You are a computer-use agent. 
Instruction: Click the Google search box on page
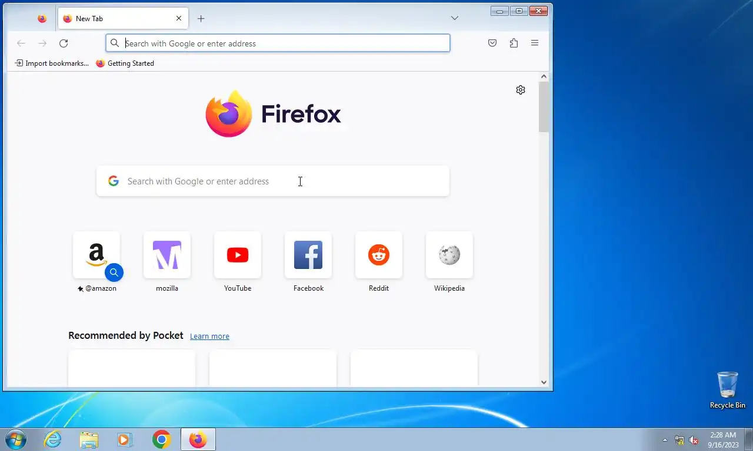(x=273, y=181)
